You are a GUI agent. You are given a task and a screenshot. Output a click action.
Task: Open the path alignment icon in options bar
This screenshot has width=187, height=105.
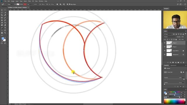click(60, 4)
